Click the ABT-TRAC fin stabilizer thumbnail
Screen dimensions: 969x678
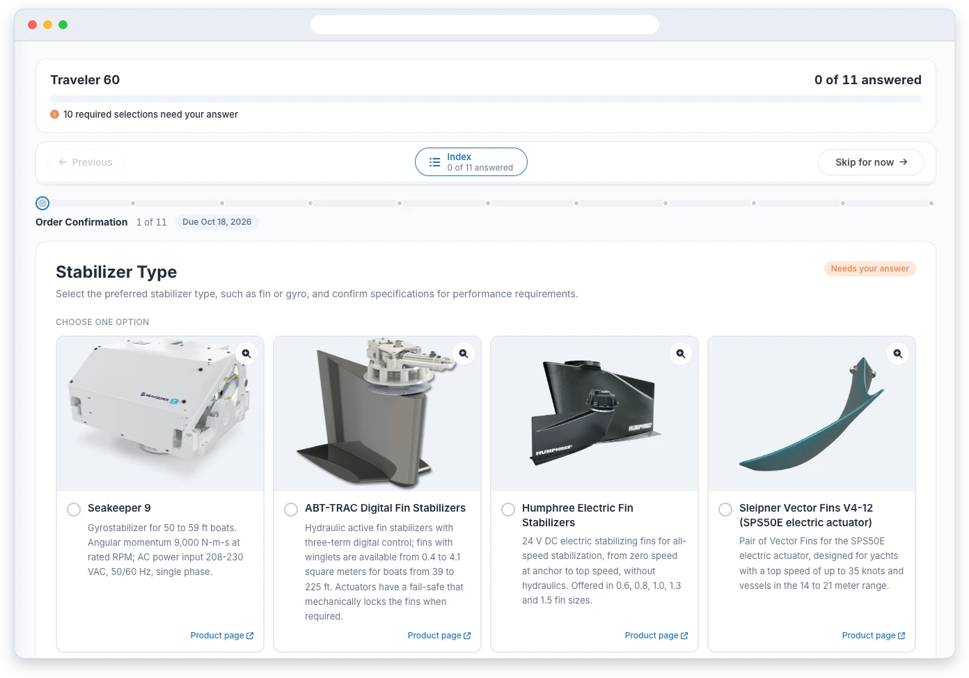377,414
